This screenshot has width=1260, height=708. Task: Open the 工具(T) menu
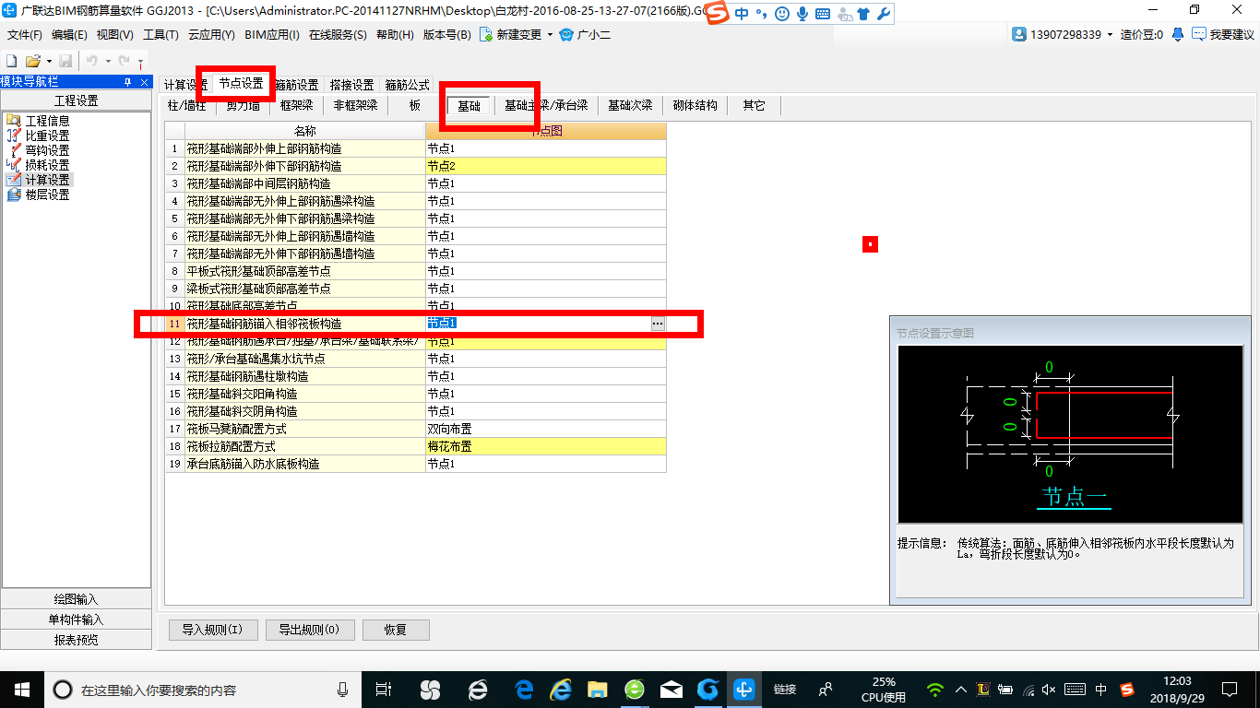pyautogui.click(x=160, y=35)
